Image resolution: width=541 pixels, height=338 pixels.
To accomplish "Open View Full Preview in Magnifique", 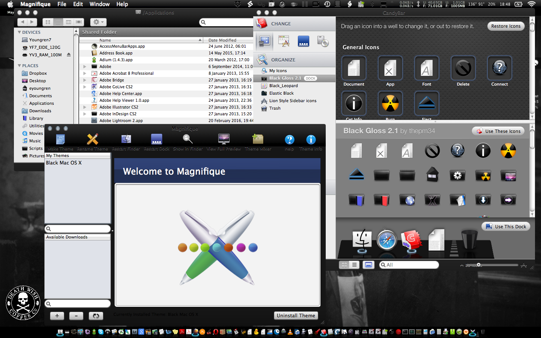I will click(x=224, y=139).
